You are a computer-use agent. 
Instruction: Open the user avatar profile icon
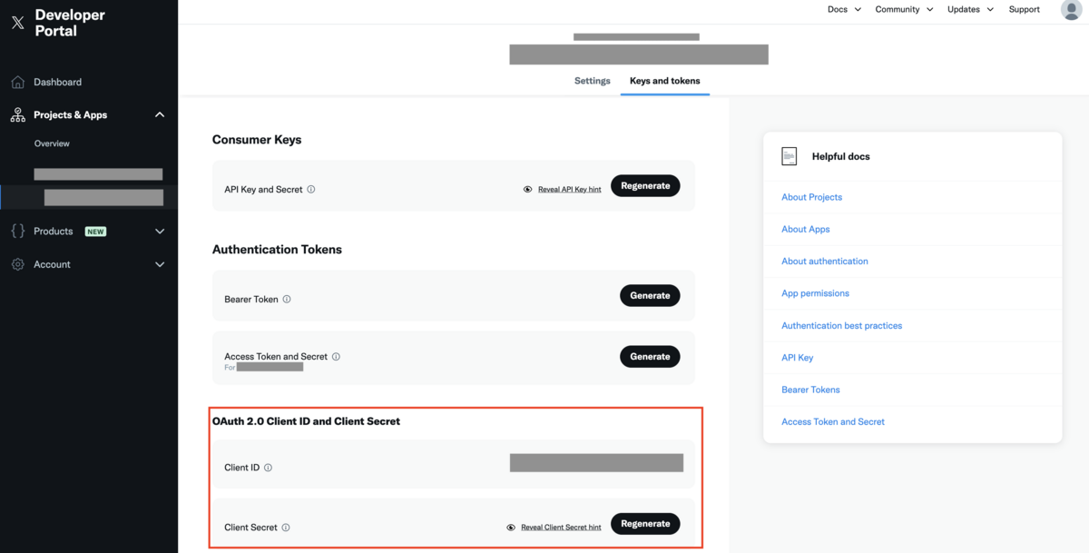pos(1071,9)
